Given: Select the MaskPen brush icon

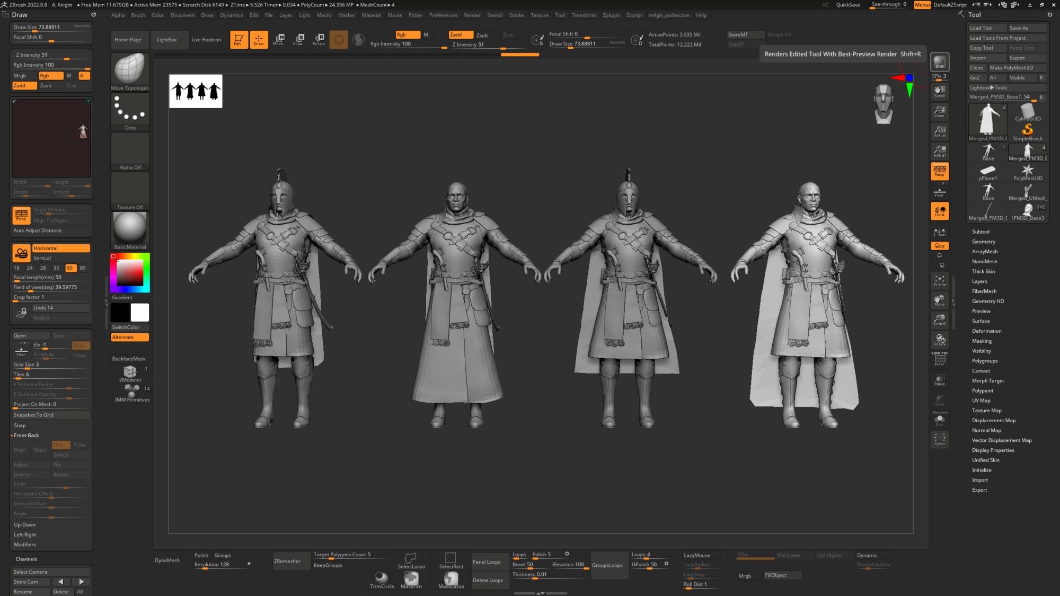Looking at the screenshot, I should click(411, 580).
